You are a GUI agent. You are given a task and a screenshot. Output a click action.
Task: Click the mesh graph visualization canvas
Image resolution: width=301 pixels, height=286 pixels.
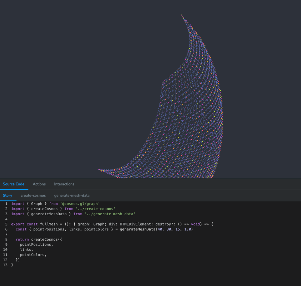pos(150,89)
